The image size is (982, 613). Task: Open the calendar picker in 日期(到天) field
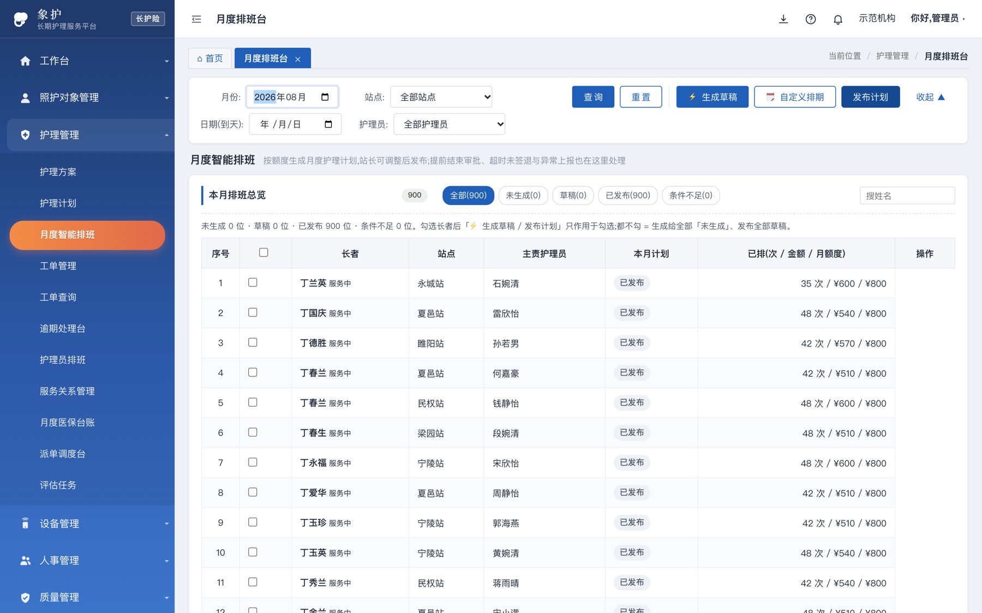point(328,124)
